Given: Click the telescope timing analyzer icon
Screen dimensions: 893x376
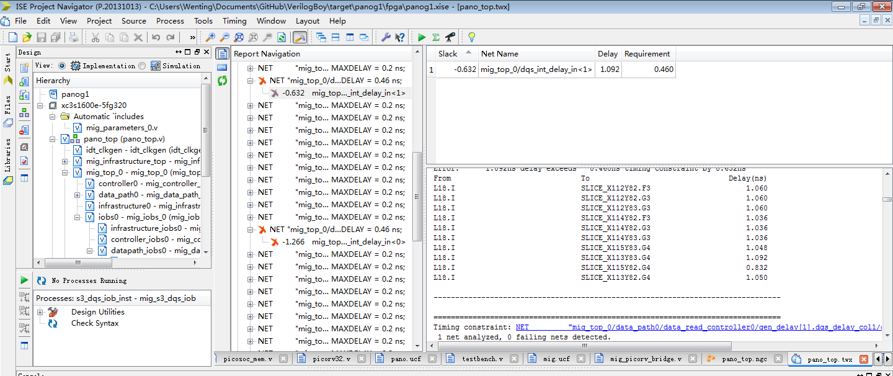Looking at the screenshot, I should [x=450, y=37].
